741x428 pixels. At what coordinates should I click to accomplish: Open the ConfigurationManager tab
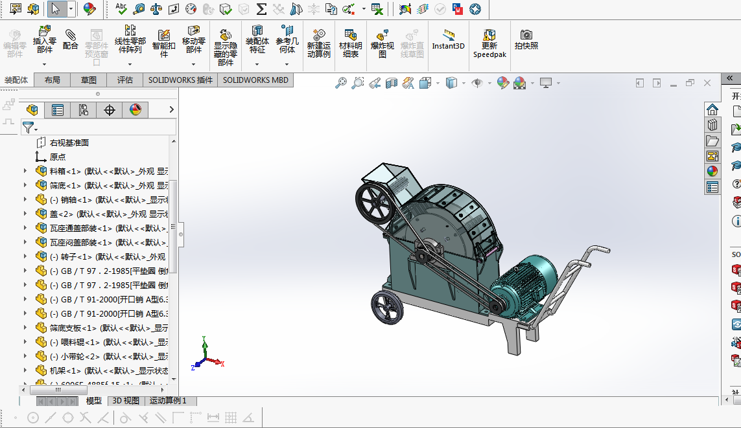click(x=83, y=110)
